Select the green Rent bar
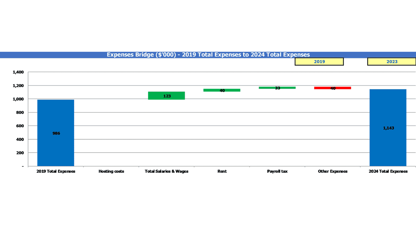Image resolution: width=416 pixels, height=234 pixels. click(222, 90)
